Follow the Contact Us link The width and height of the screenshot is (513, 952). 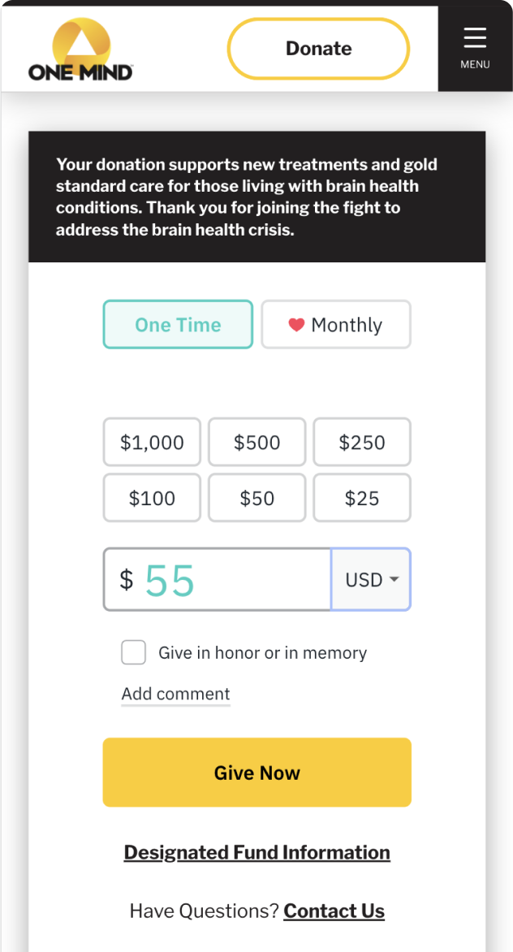point(334,911)
